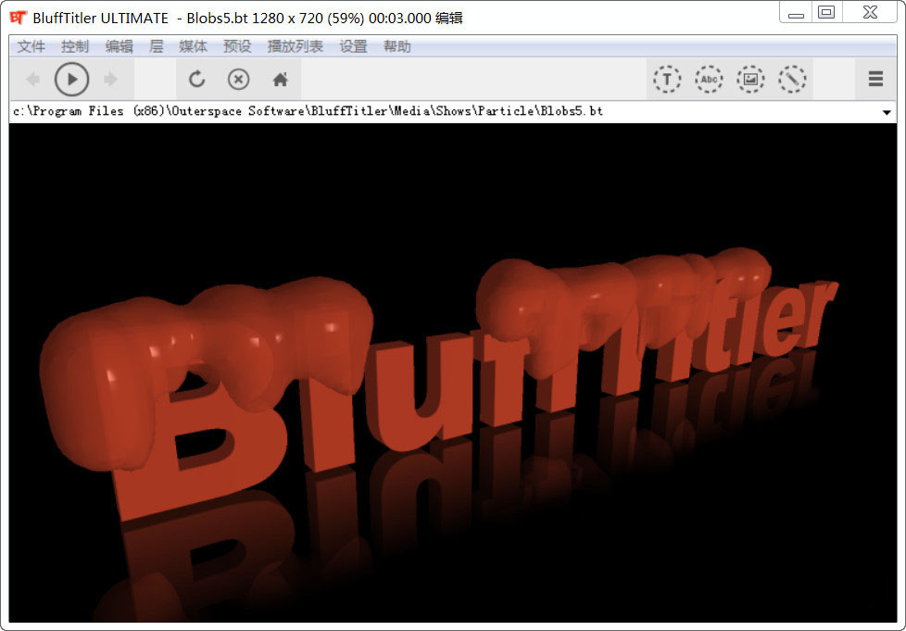Viewport: 906px width, 631px height.
Task: Click the Stop circled X icon
Action: 239,79
